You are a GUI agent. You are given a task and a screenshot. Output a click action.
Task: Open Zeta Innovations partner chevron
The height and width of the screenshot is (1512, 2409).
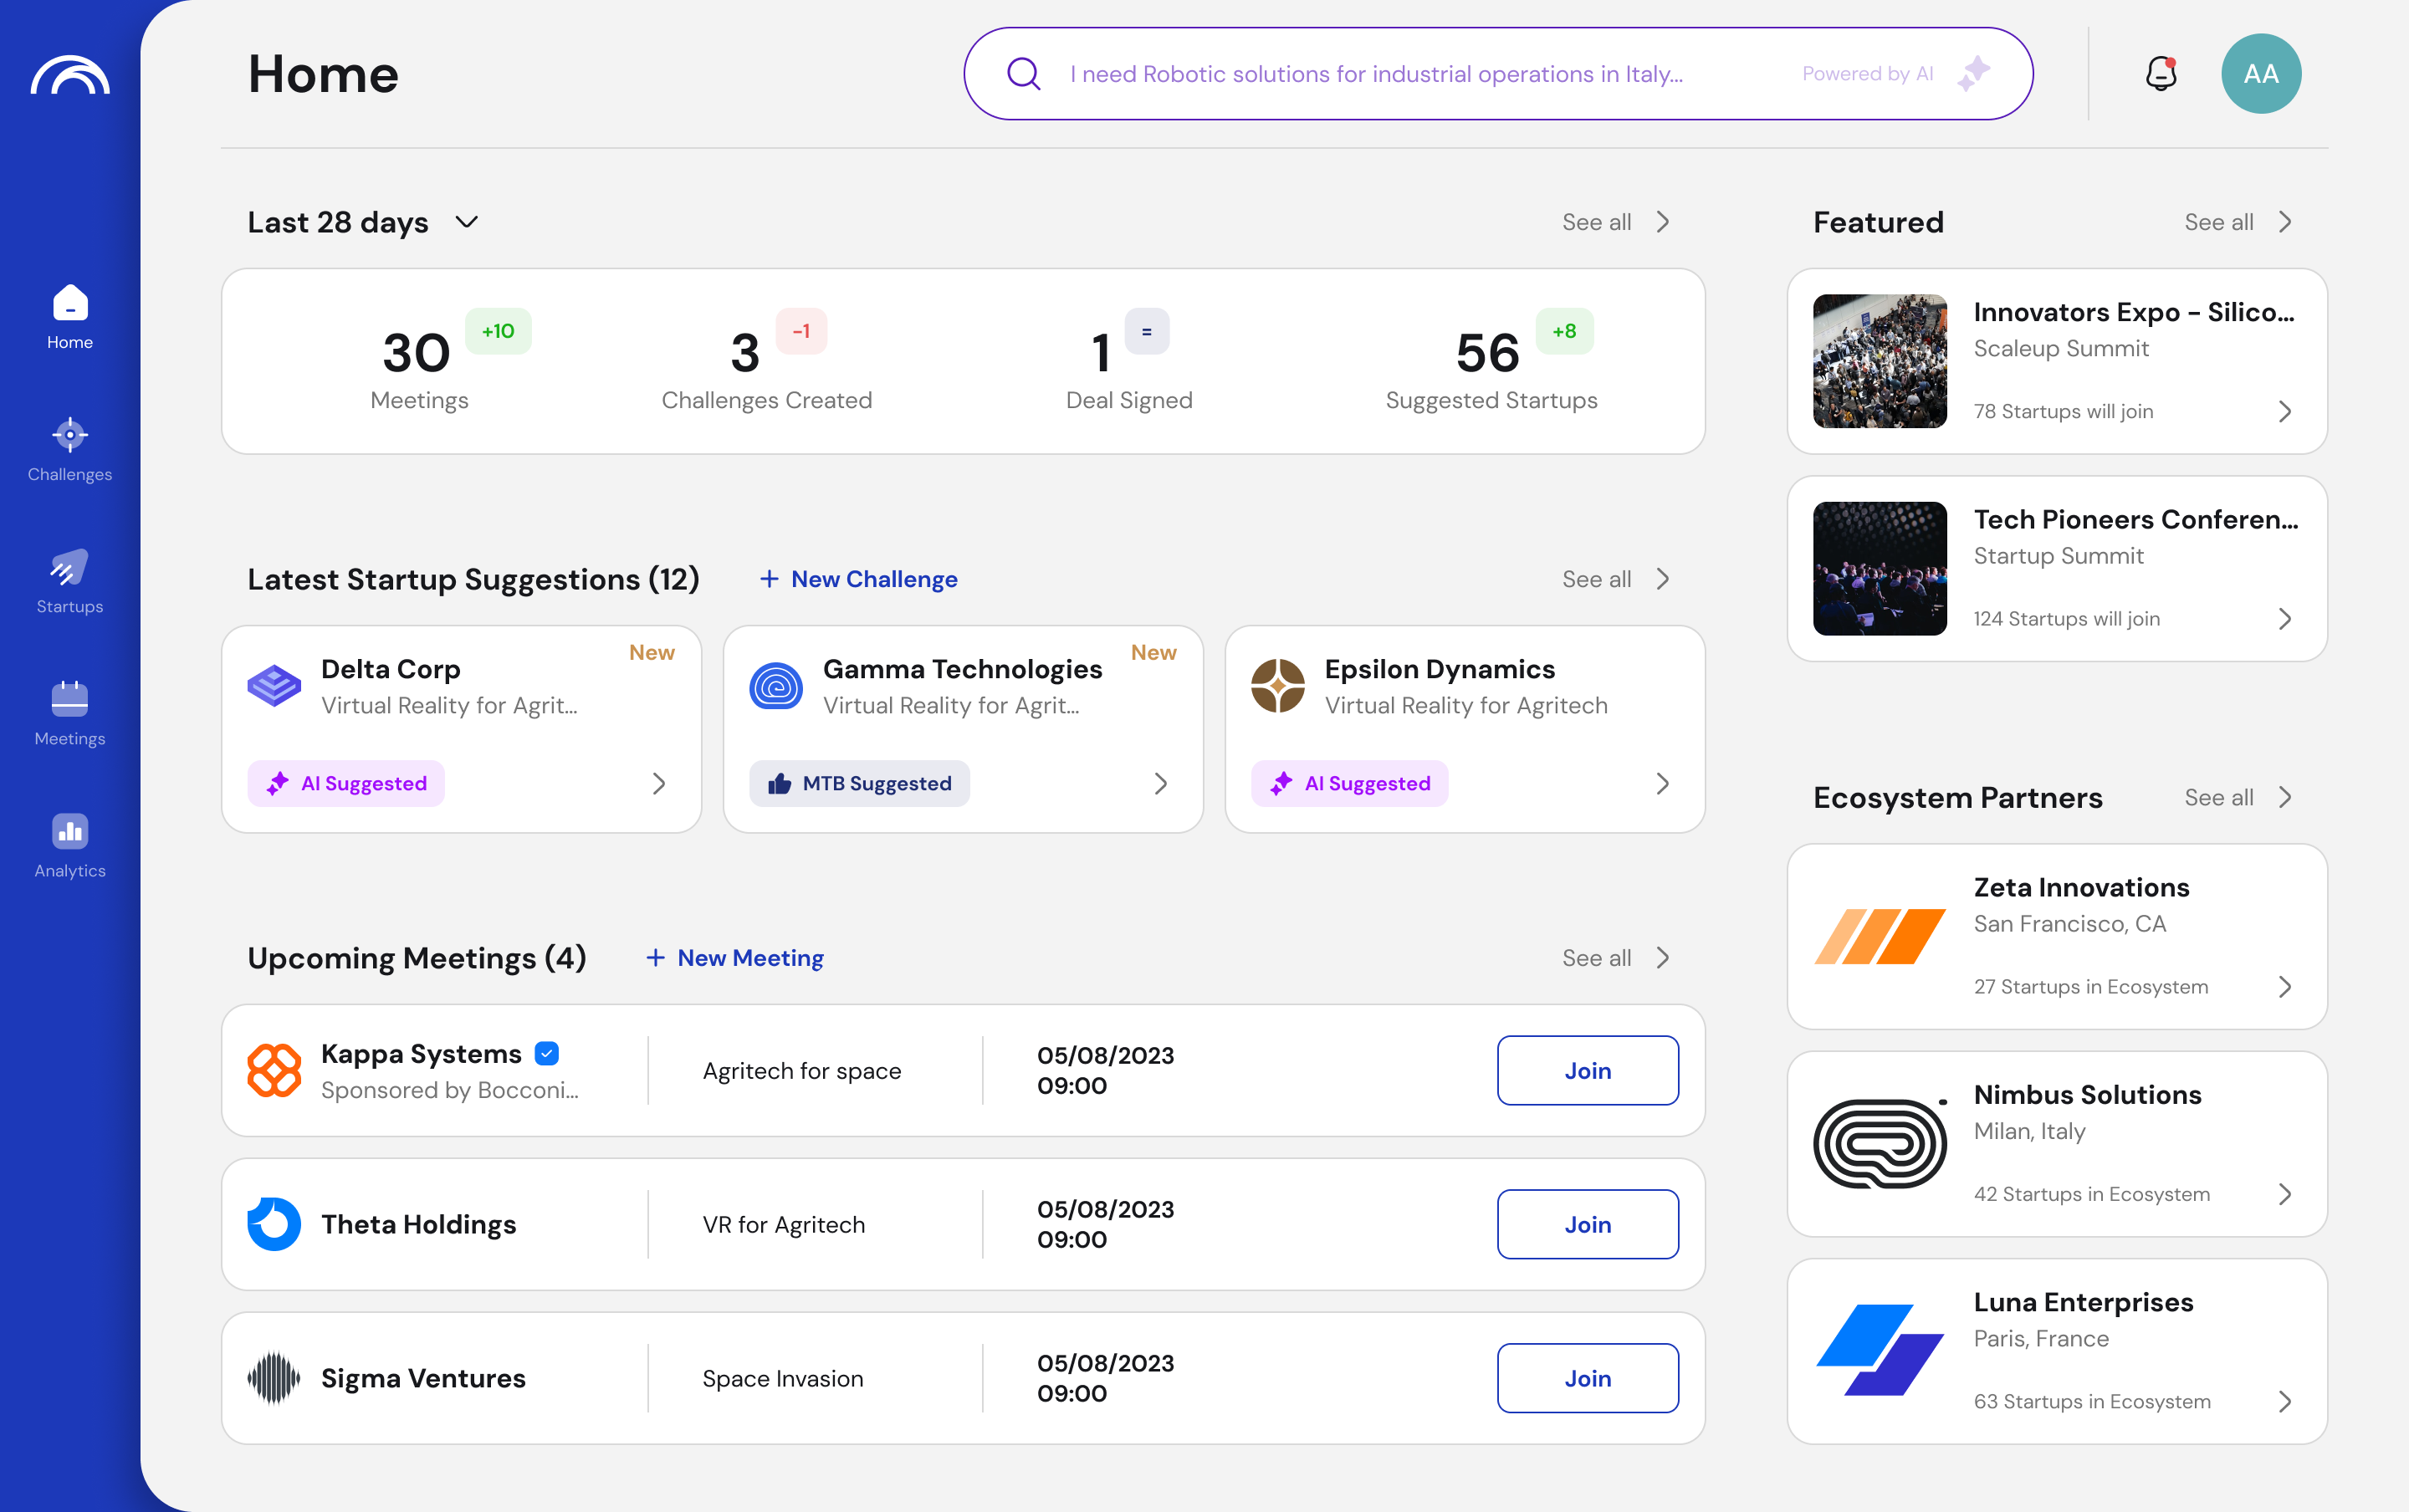coord(2285,987)
